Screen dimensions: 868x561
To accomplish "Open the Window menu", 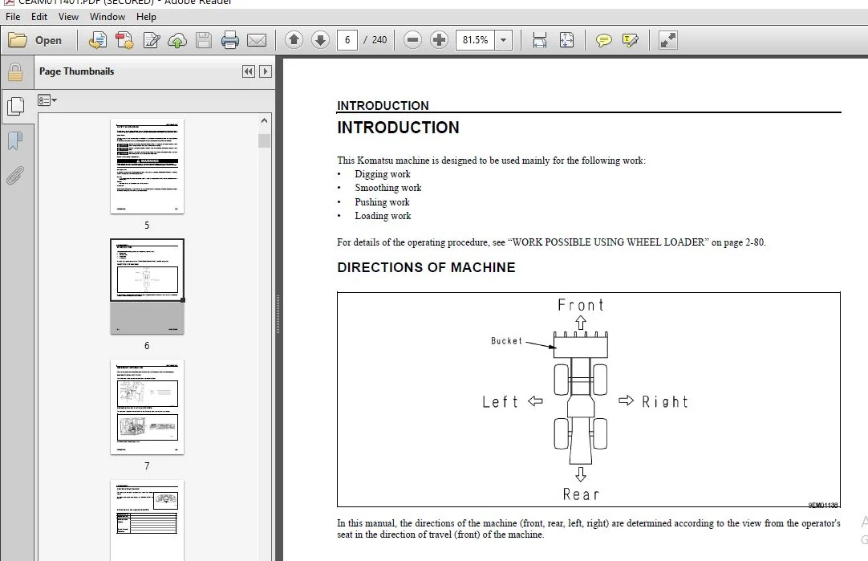I will [107, 17].
